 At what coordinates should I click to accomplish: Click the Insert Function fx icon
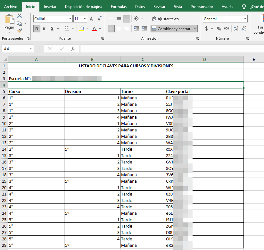[x=73, y=49]
